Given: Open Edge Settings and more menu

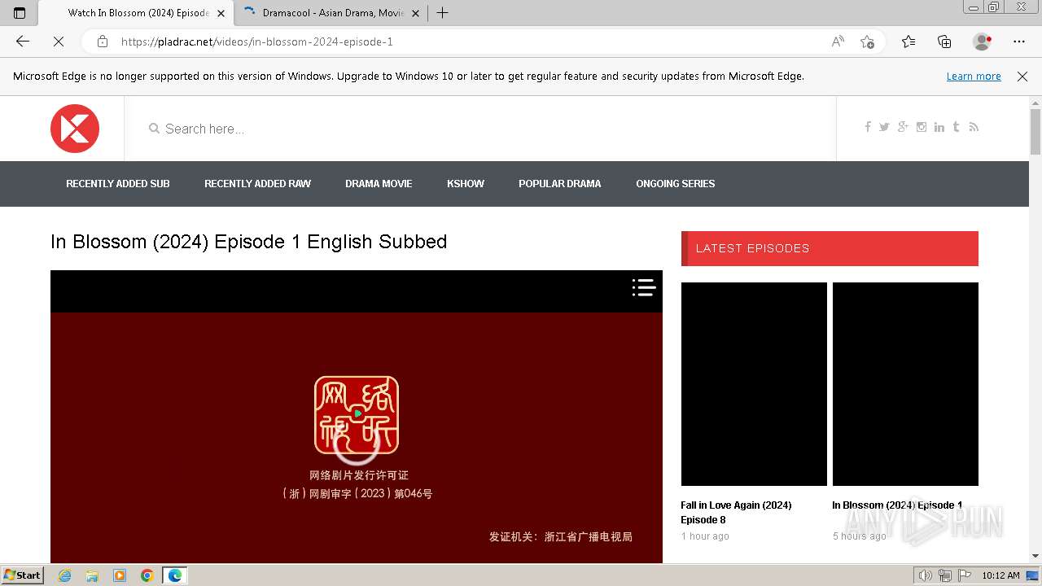Looking at the screenshot, I should coord(1019,42).
